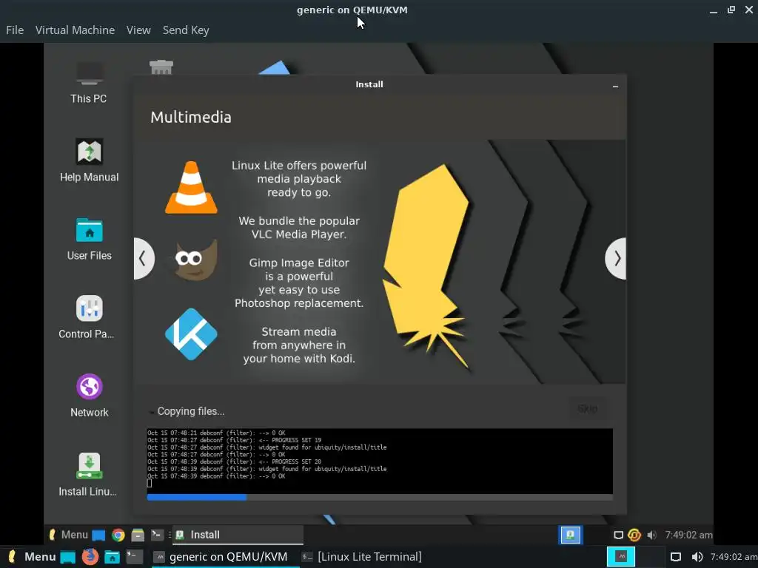Click the Trash icon on guest desktop
This screenshot has width=758, height=568.
point(161,67)
